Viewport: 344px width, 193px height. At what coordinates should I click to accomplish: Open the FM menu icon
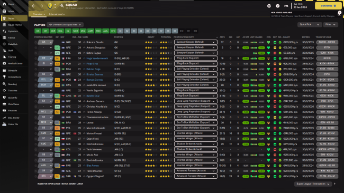click(286, 6)
